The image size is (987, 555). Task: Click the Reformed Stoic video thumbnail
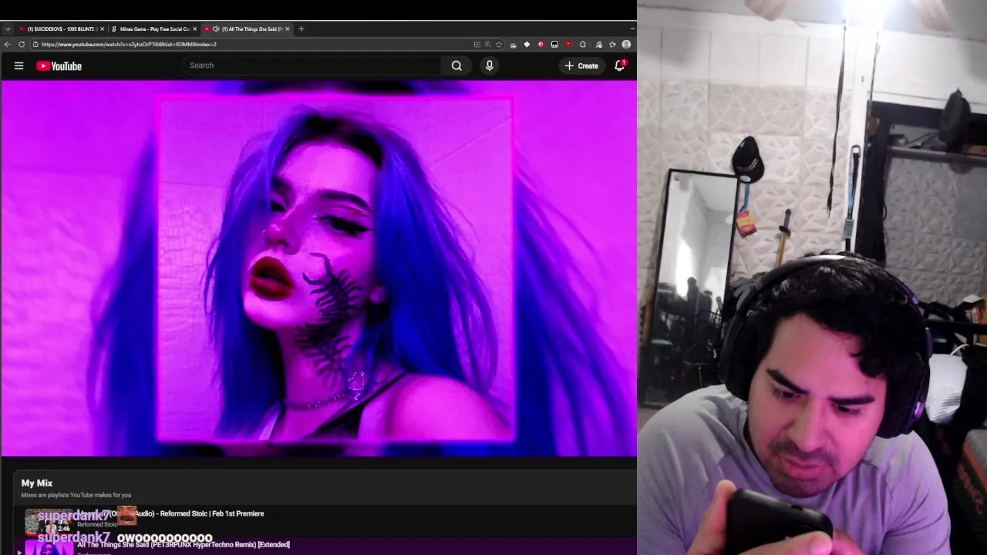tap(48, 522)
